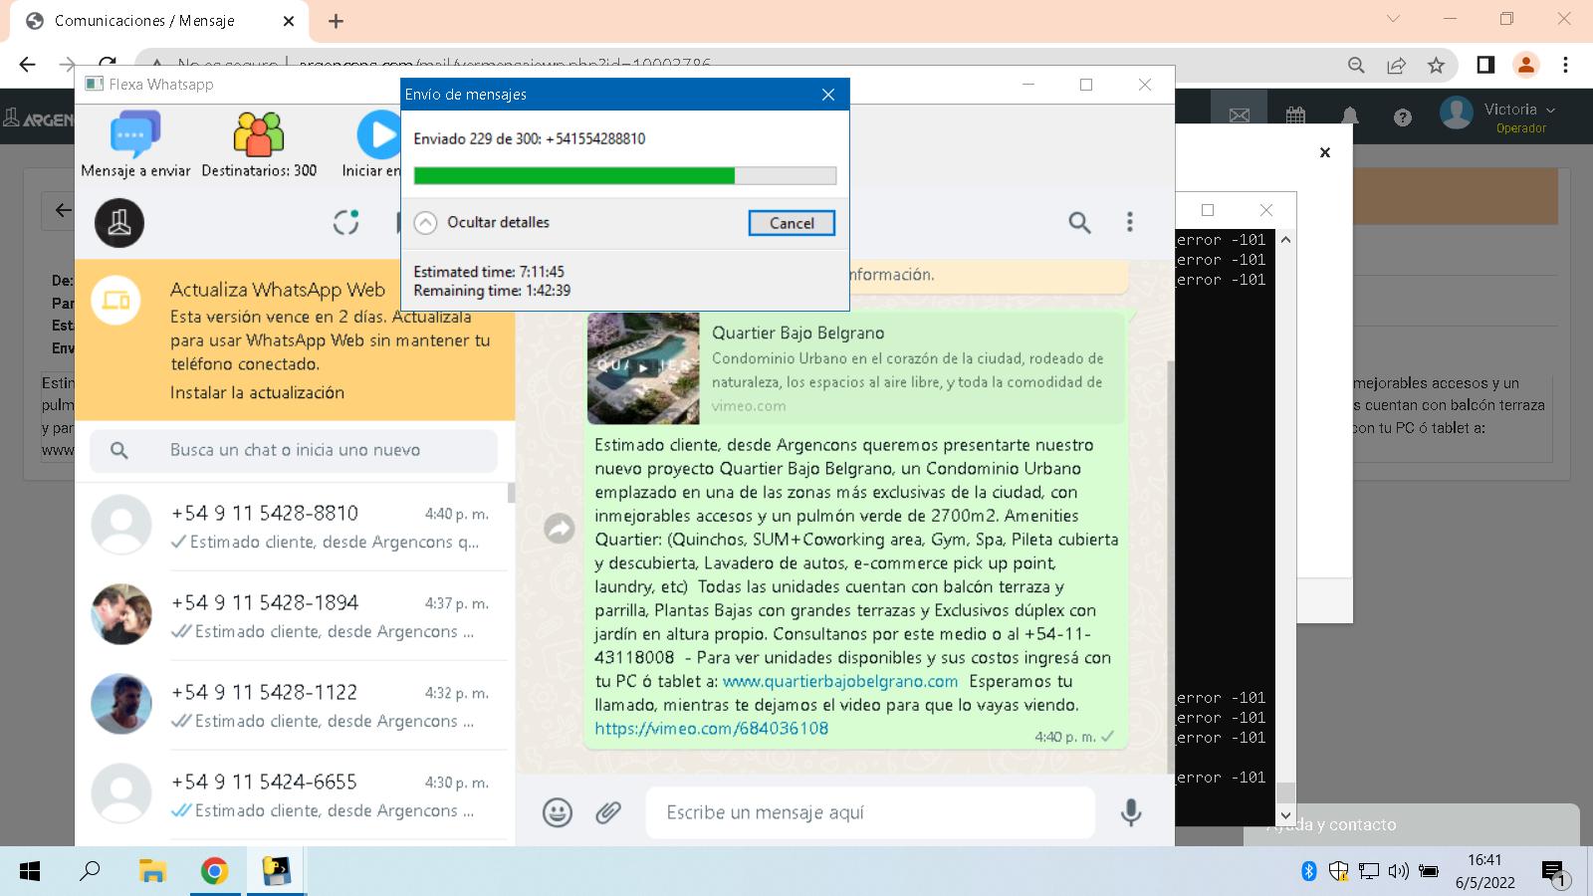Open the Flexa app from the taskbar

click(276, 872)
